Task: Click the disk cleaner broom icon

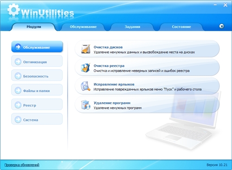Action: tap(86, 49)
